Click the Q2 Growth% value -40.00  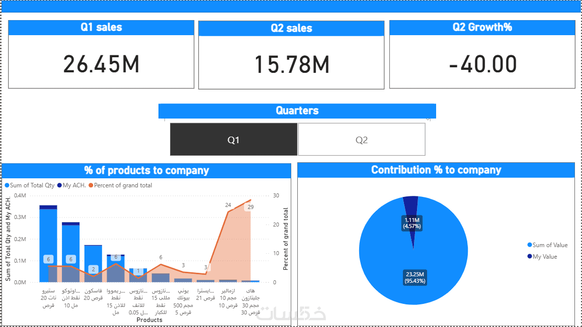(482, 64)
